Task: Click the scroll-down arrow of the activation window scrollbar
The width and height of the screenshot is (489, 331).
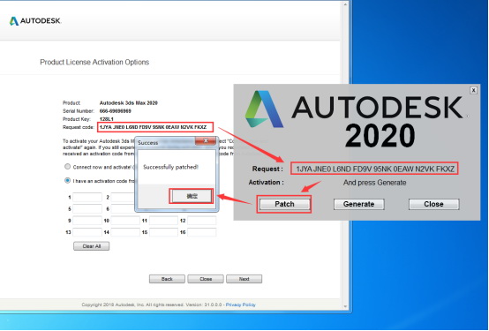Action: (x=345, y=306)
